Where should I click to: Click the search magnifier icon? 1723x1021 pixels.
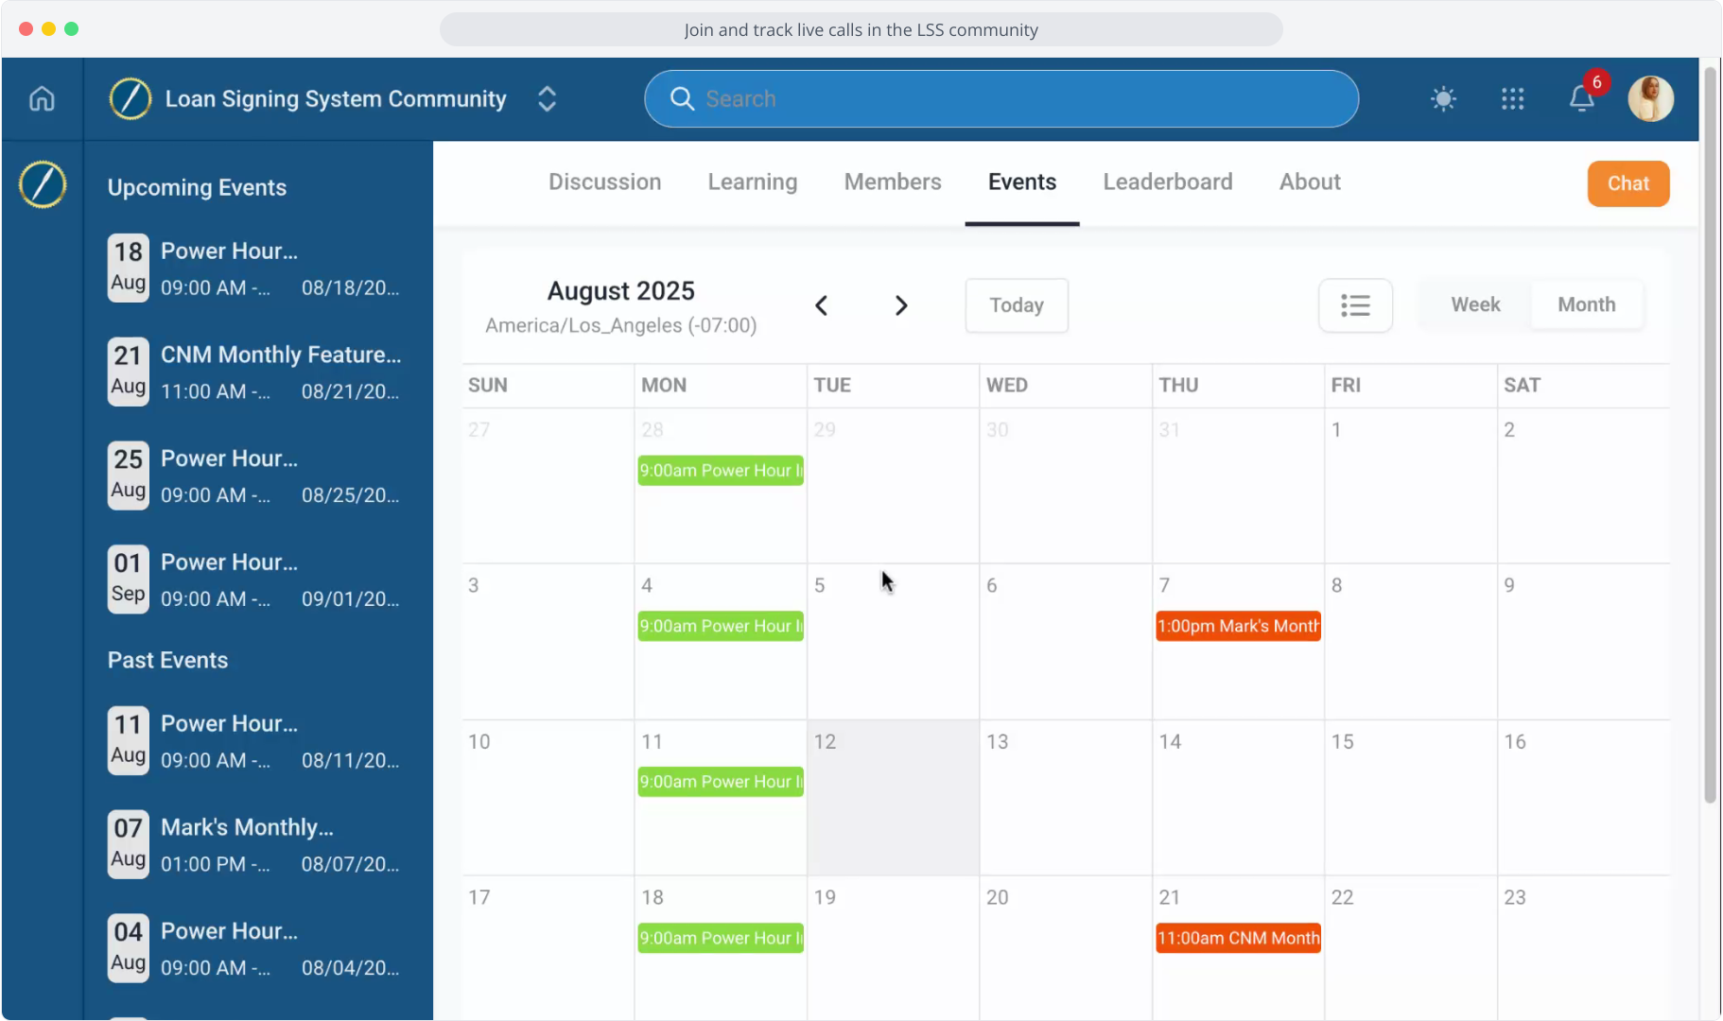pos(682,98)
